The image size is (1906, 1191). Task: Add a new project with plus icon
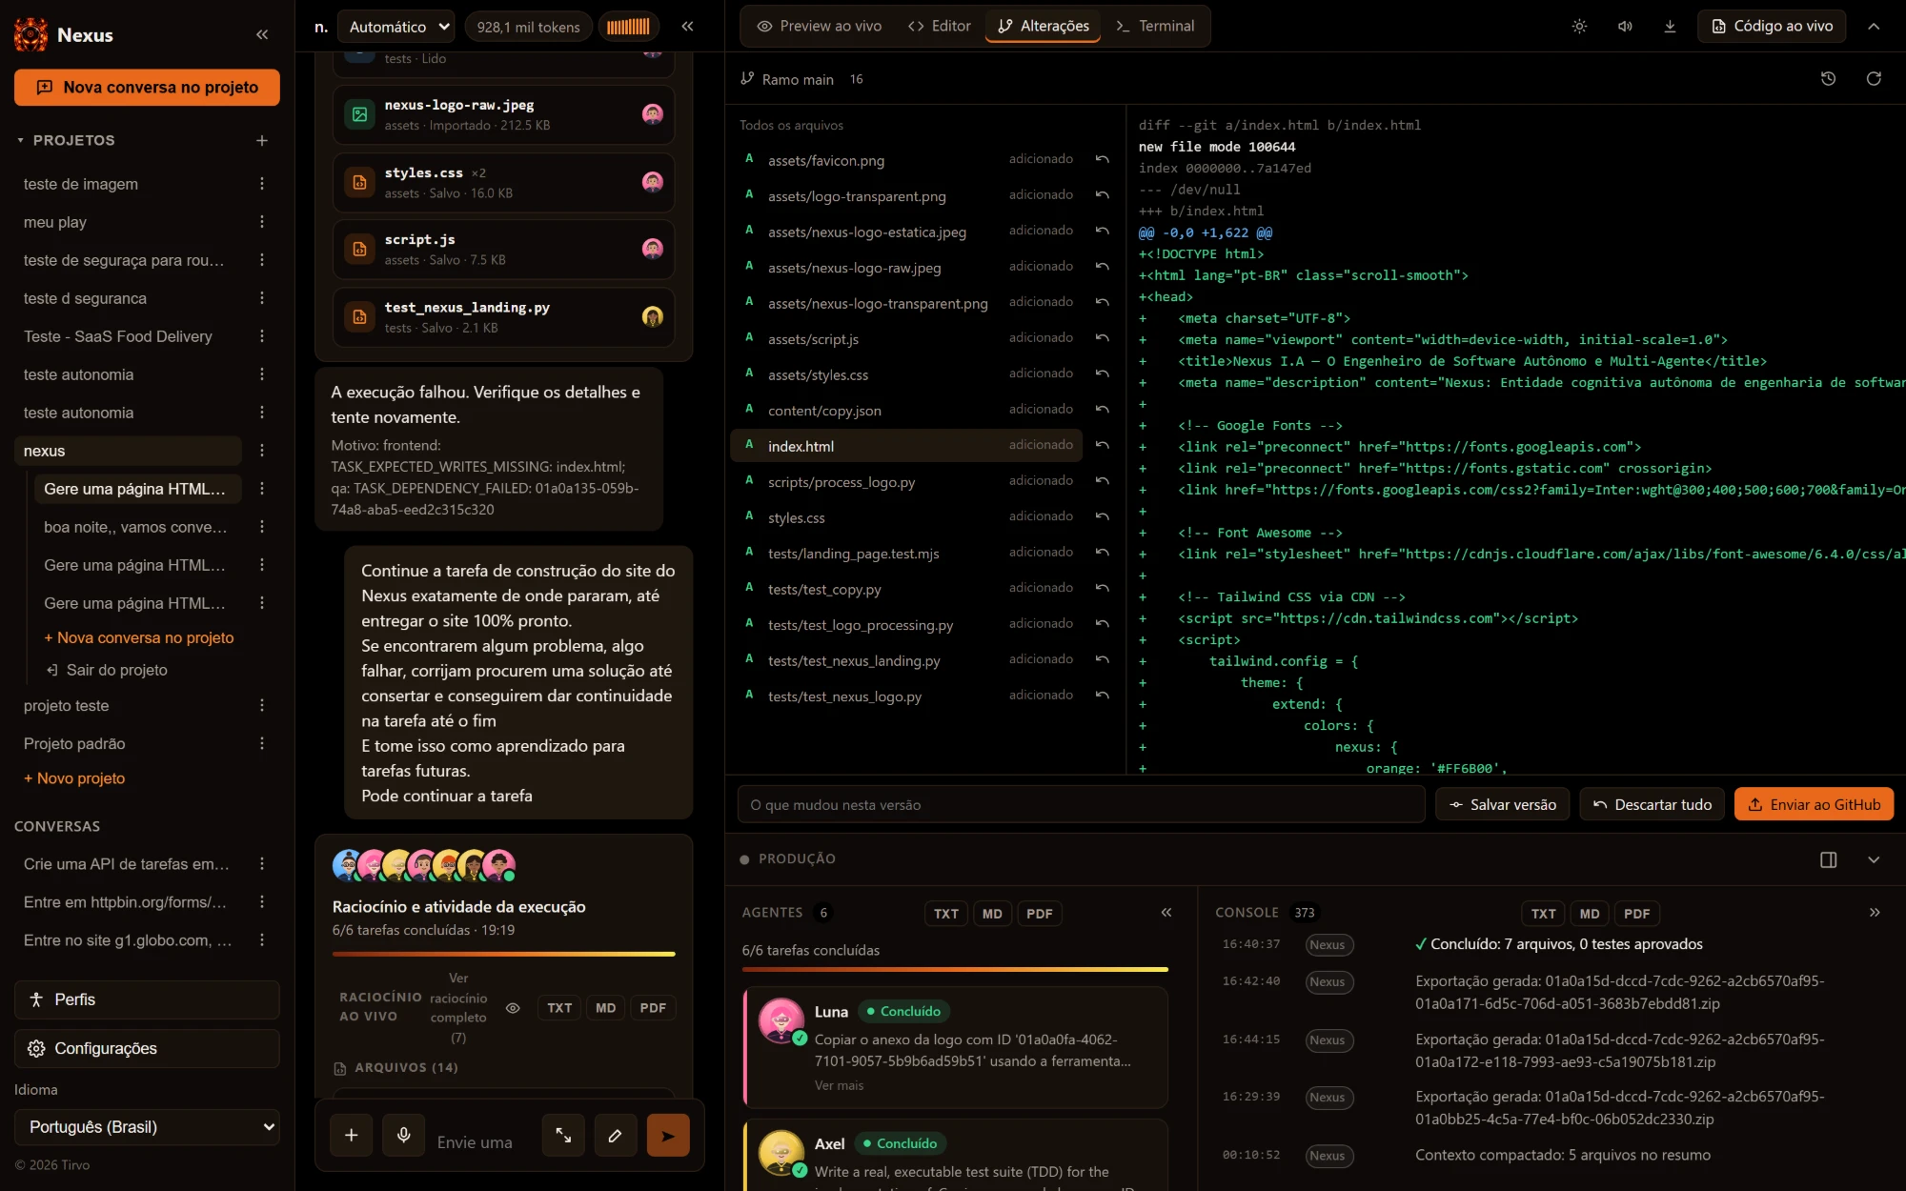[262, 140]
